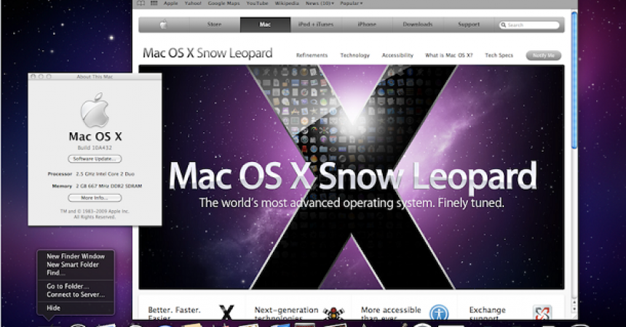Expand the News (10) bookmarks dropdown
This screenshot has width=626, height=327.
pyautogui.click(x=320, y=3)
